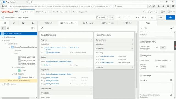Open the feedback speech bubble icon
Viewport: 176px width, 99px height.
point(157,12)
